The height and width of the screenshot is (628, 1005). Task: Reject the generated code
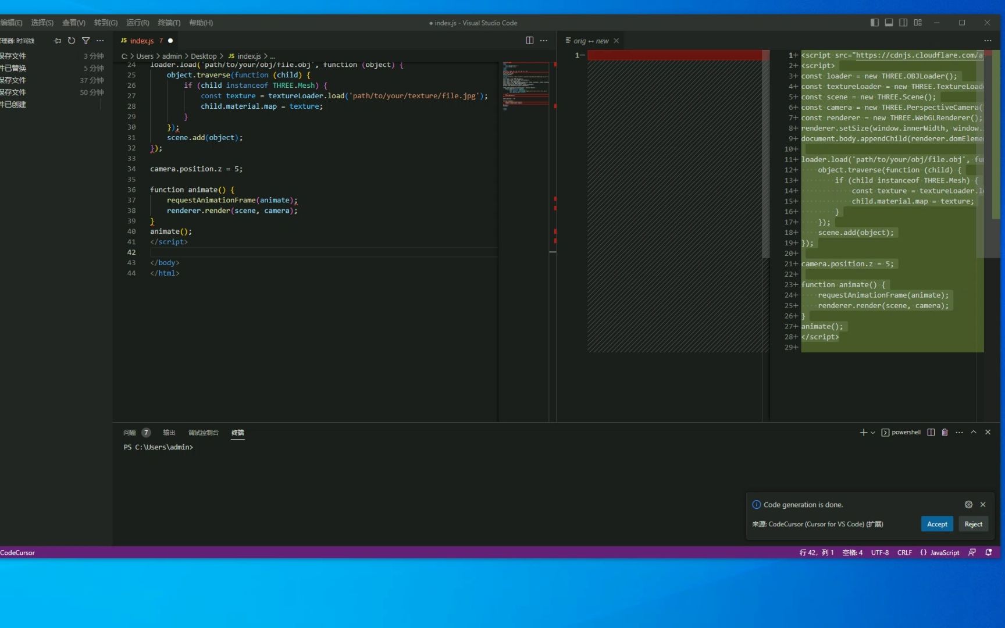coord(973,524)
